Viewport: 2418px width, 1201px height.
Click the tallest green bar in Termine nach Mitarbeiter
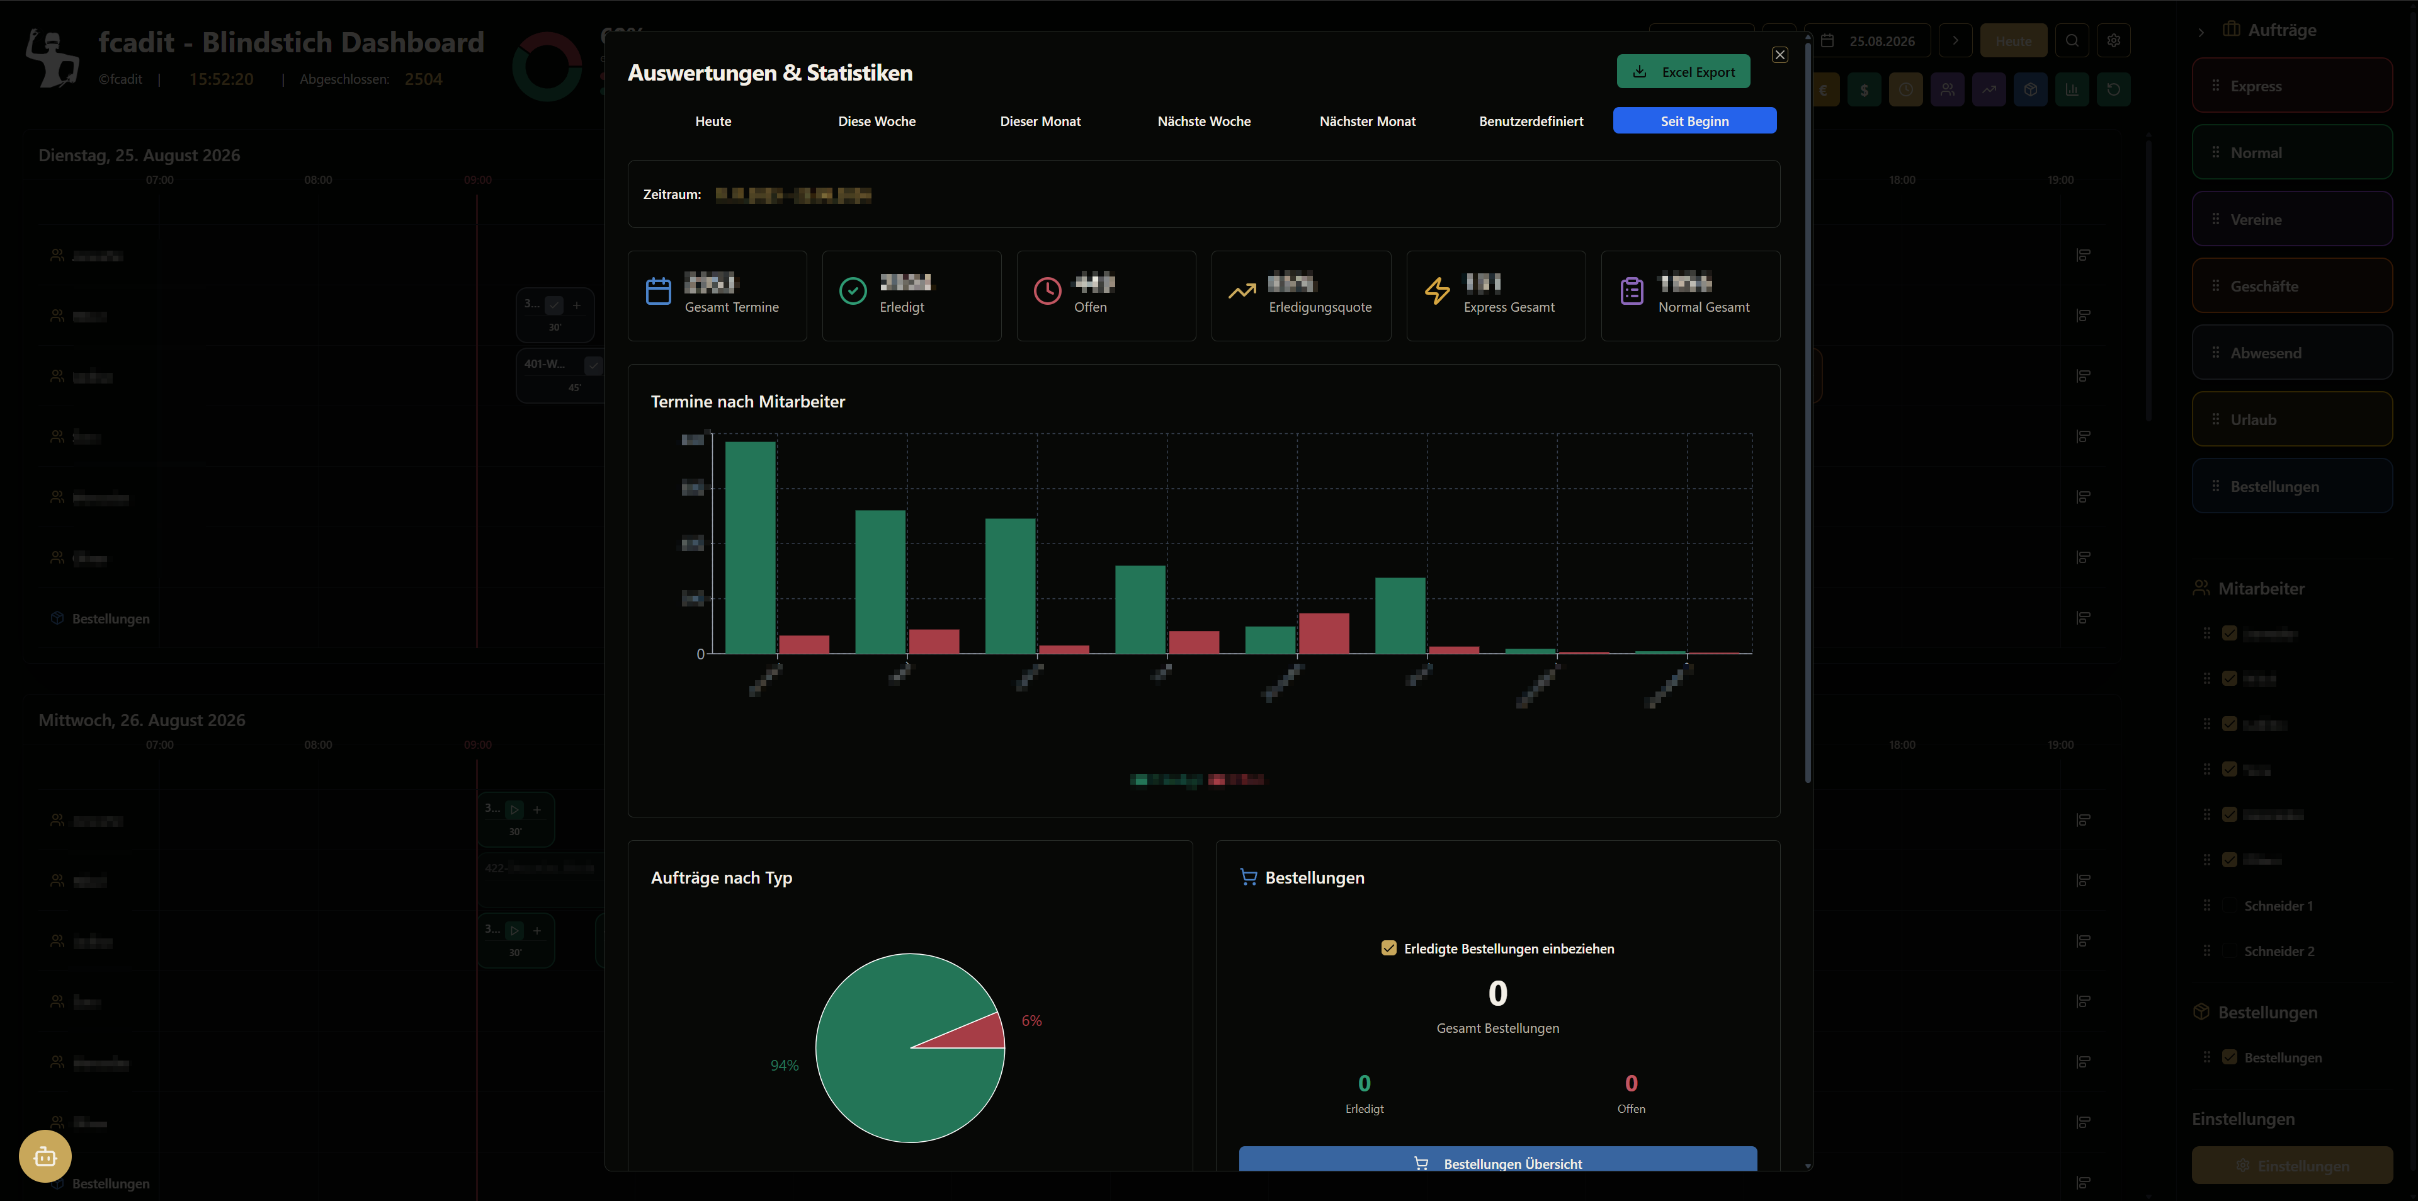click(750, 547)
